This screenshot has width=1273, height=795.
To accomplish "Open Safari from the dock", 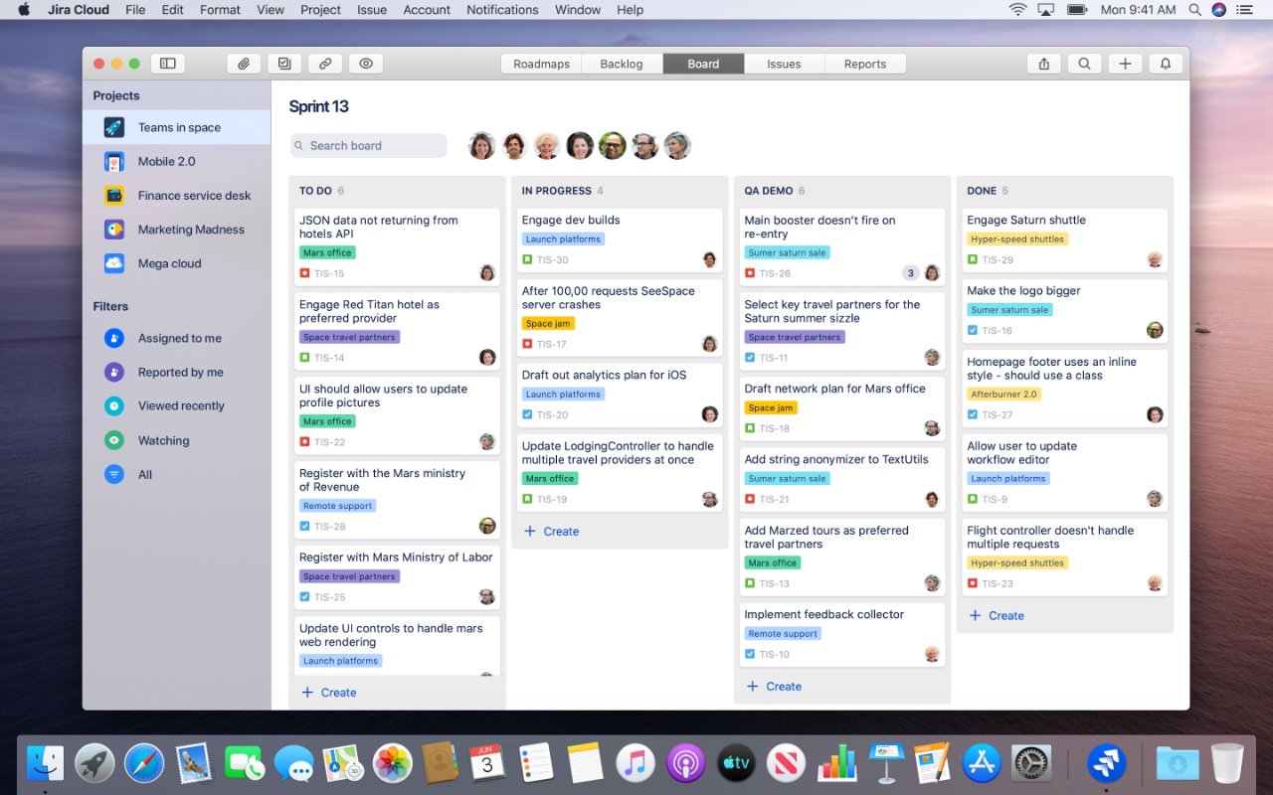I will pyautogui.click(x=144, y=763).
